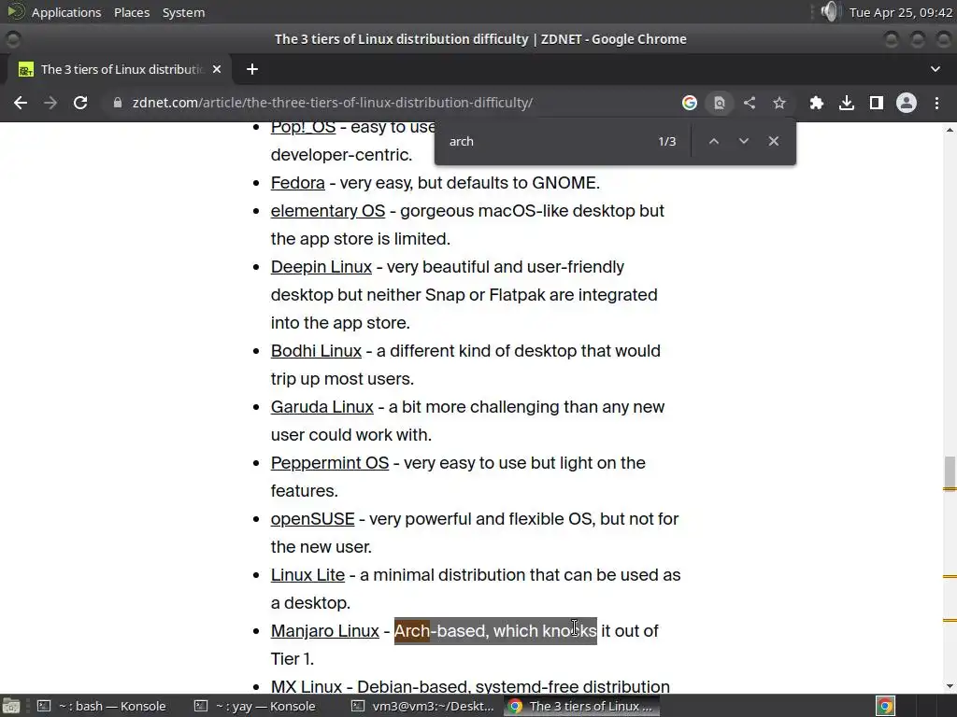Jump to previous find result
The image size is (957, 717).
click(x=713, y=142)
